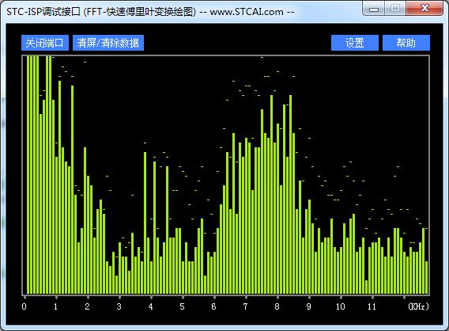Minimize the STC-ISP window
Viewport: 449px width, 331px height.
pos(374,9)
